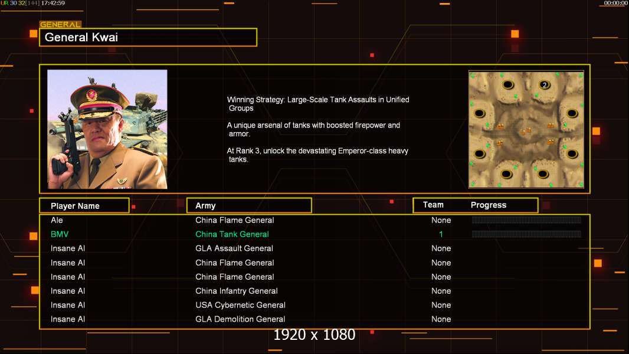Click team None for USA Cybernetic General
The width and height of the screenshot is (629, 354).
[441, 305]
